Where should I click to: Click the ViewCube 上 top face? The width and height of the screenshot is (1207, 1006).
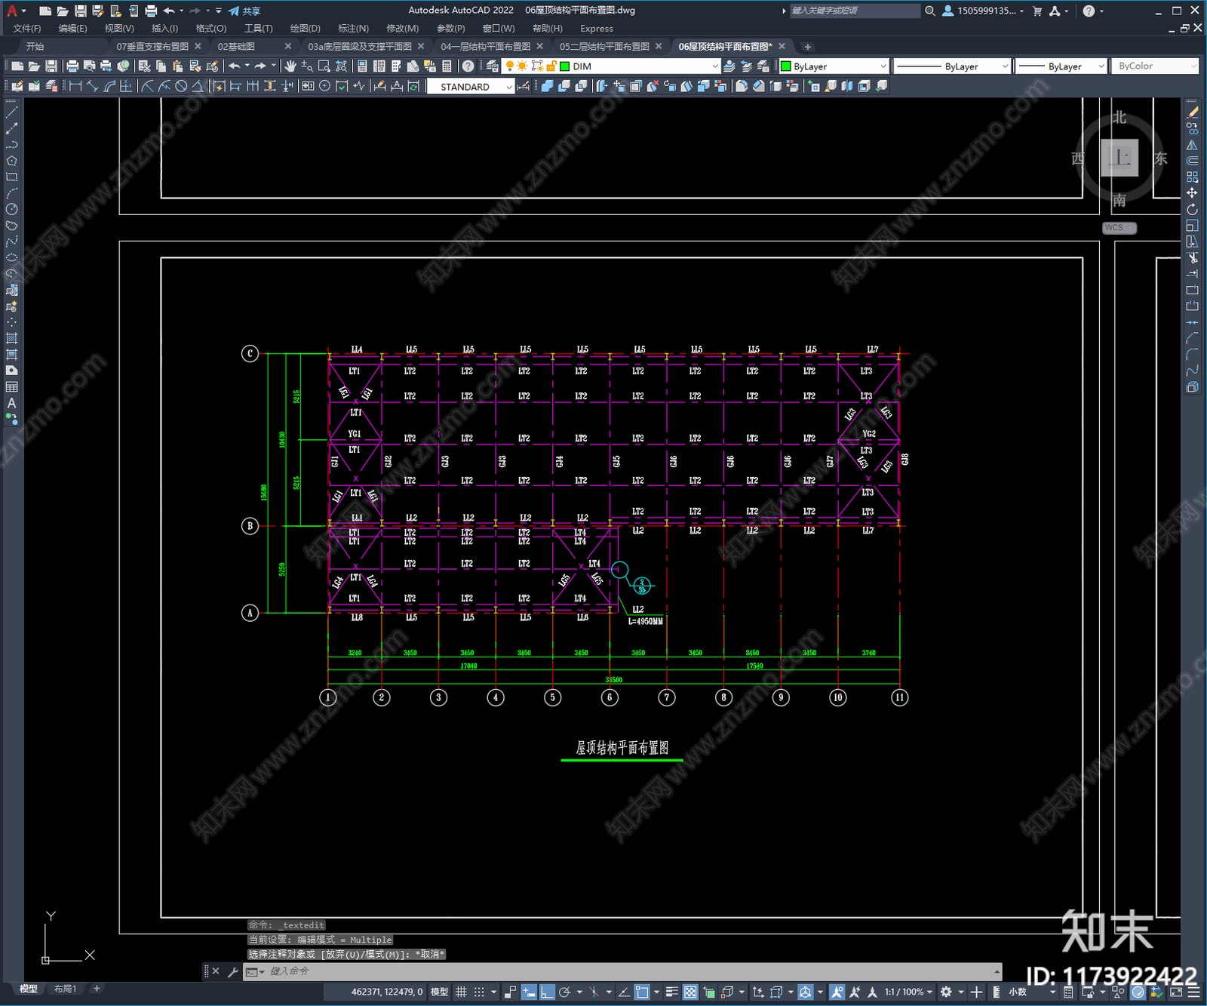click(x=1119, y=158)
